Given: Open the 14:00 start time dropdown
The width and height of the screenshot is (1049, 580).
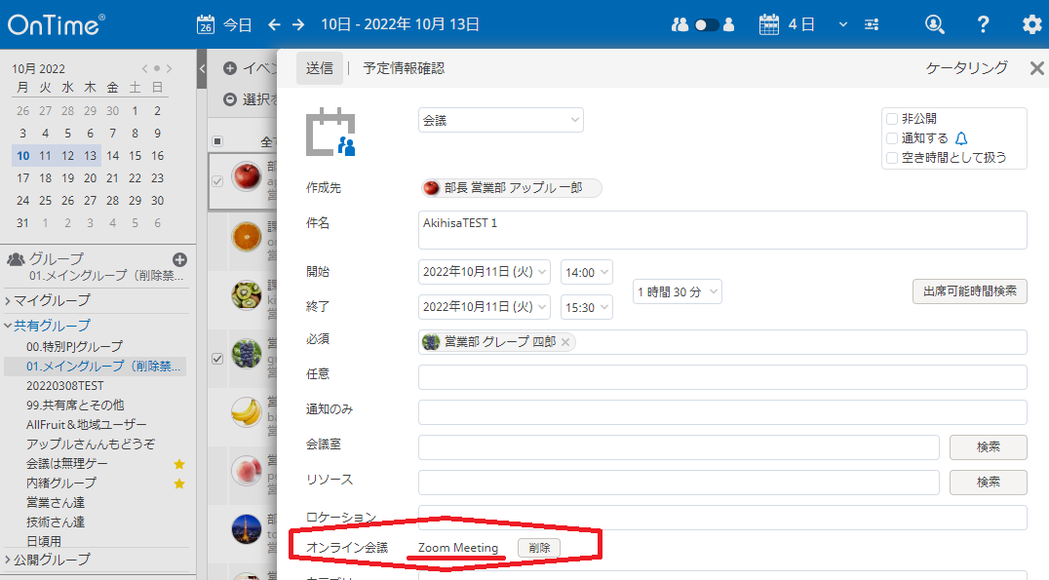Looking at the screenshot, I should coord(587,272).
